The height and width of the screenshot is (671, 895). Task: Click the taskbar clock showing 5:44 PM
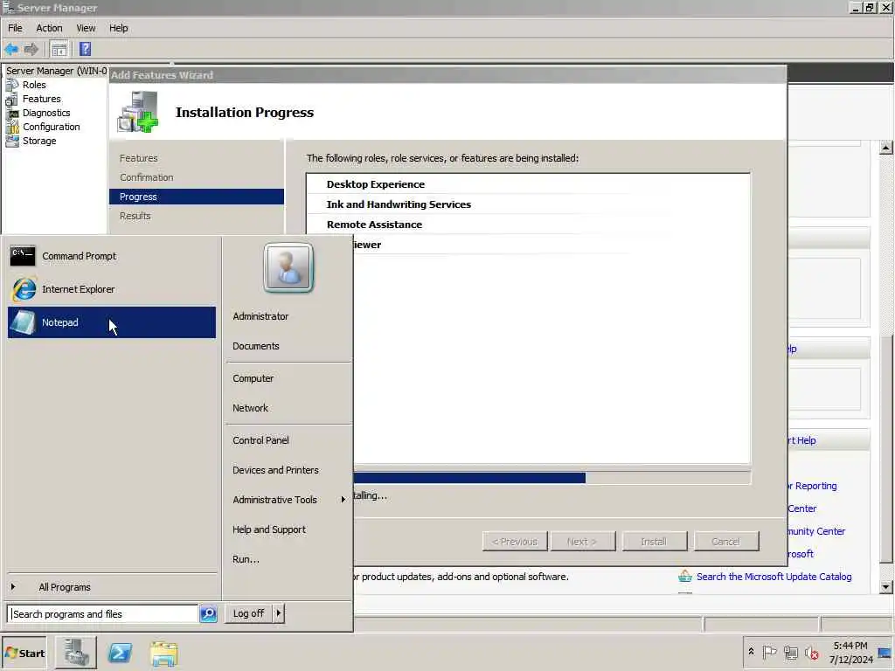pos(850,653)
